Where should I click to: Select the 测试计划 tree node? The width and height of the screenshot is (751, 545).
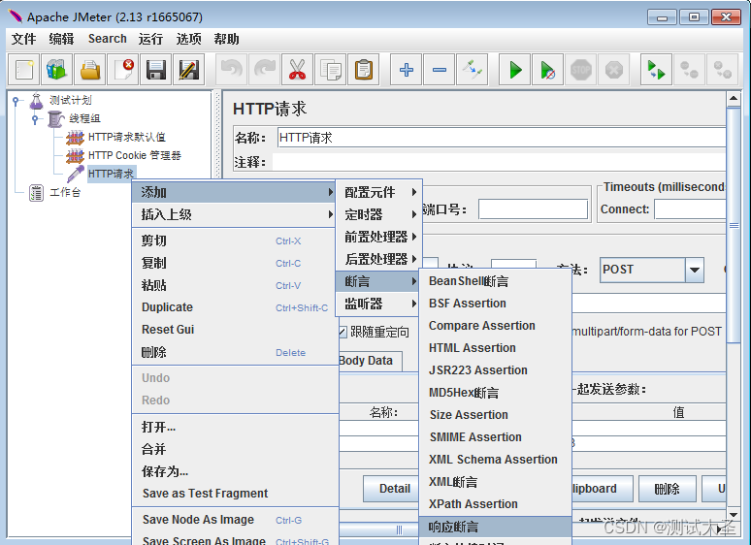tap(70, 100)
